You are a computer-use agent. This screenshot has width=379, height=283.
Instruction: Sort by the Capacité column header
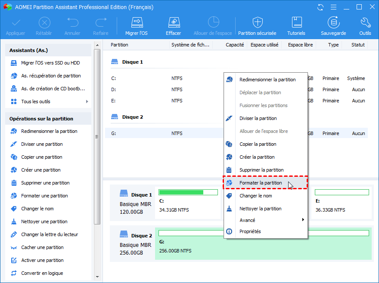coord(230,45)
